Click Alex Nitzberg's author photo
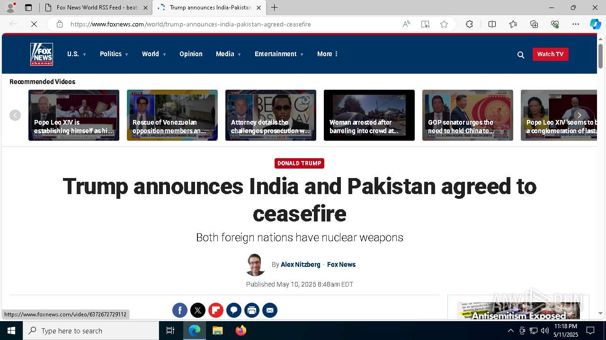 [256, 265]
